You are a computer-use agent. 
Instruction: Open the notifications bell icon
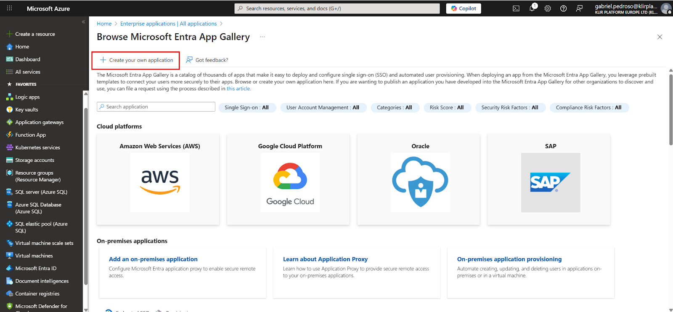532,8
